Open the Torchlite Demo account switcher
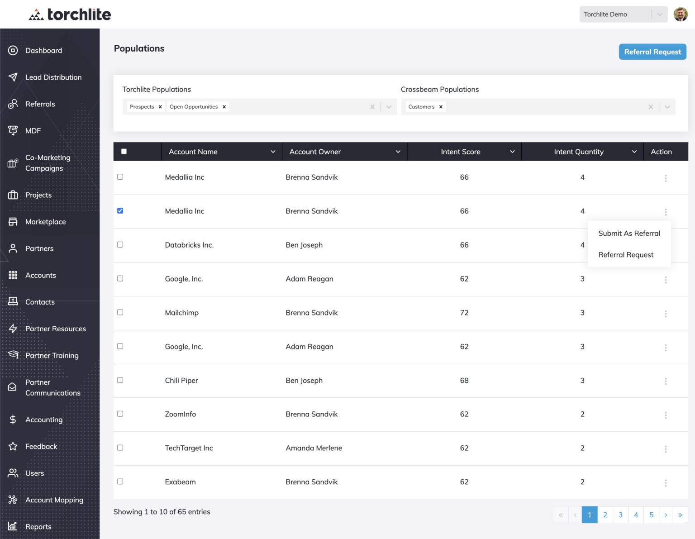695x539 pixels. (624, 14)
